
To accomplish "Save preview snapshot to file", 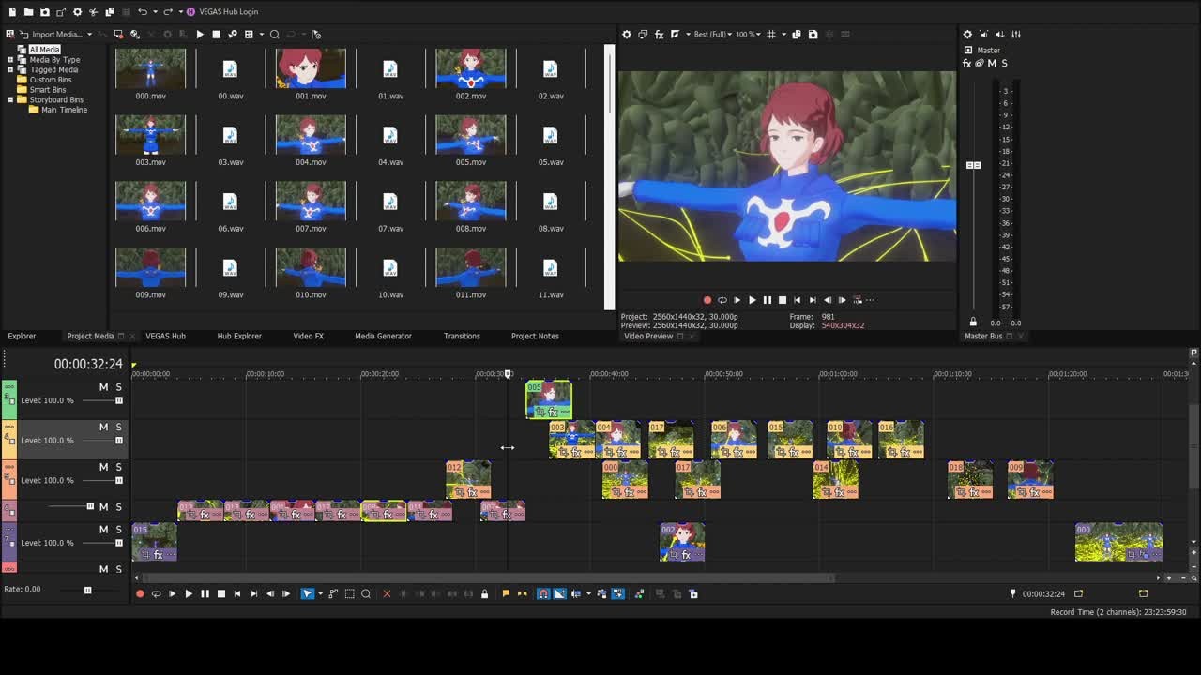I will point(813,35).
